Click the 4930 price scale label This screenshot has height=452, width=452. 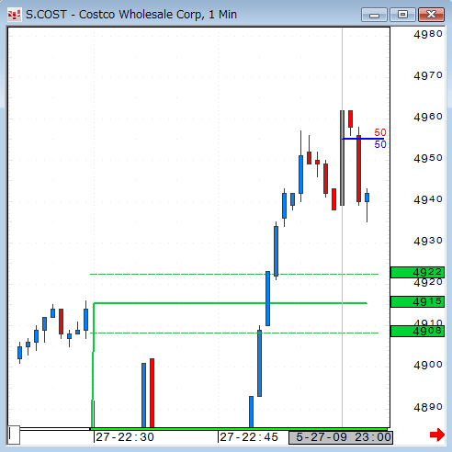[428, 241]
